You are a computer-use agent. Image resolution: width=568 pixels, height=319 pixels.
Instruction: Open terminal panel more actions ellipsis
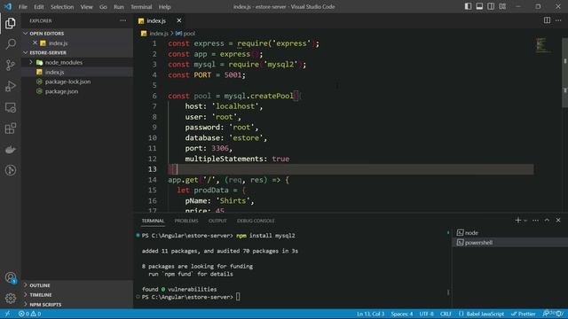pyautogui.click(x=535, y=221)
